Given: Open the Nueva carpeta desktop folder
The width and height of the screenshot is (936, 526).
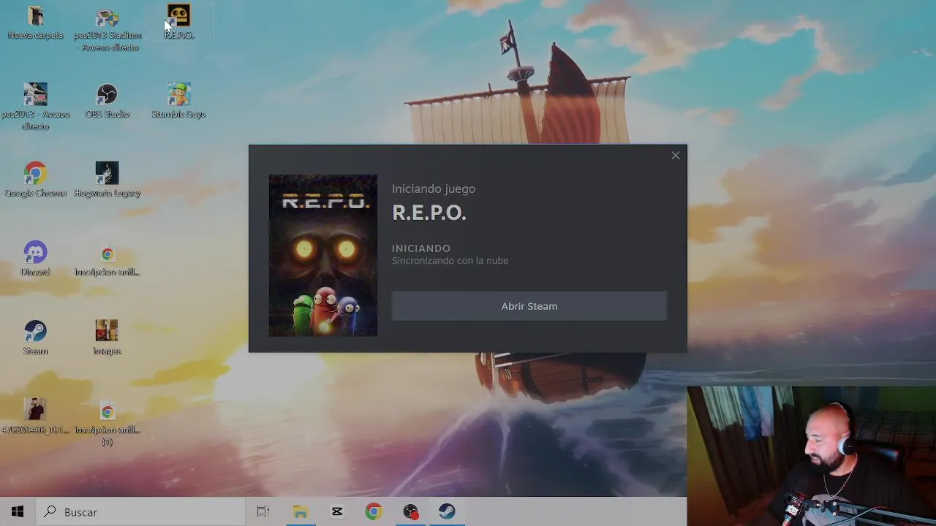Looking at the screenshot, I should click(35, 22).
